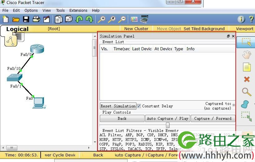Image resolution: width=255 pixels, height=162 pixels.
Task: Open the View menu
Action: click(47, 11)
